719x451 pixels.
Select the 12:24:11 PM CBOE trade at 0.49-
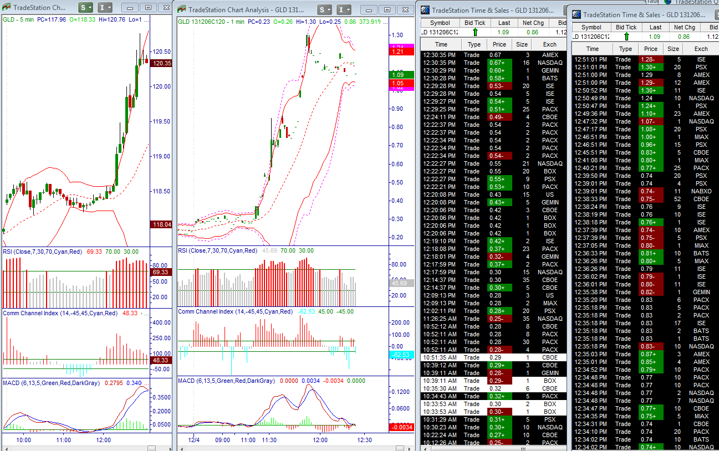point(493,117)
